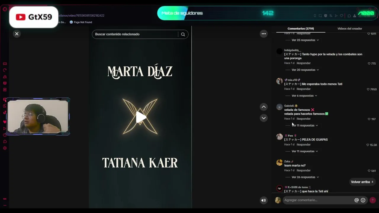This screenshot has width=379, height=213.
Task: Expand Ver 11 respuestas under PELEA DE GUAPAS
Action: point(305,151)
